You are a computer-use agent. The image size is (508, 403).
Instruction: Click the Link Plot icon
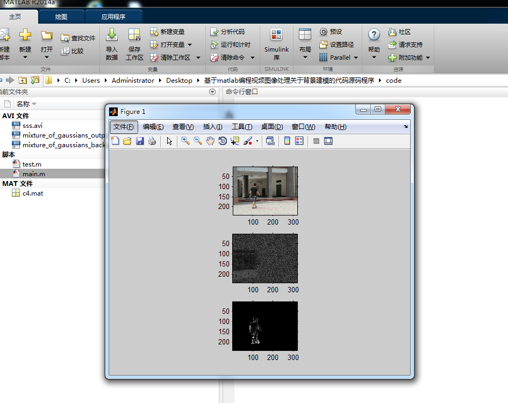(270, 141)
